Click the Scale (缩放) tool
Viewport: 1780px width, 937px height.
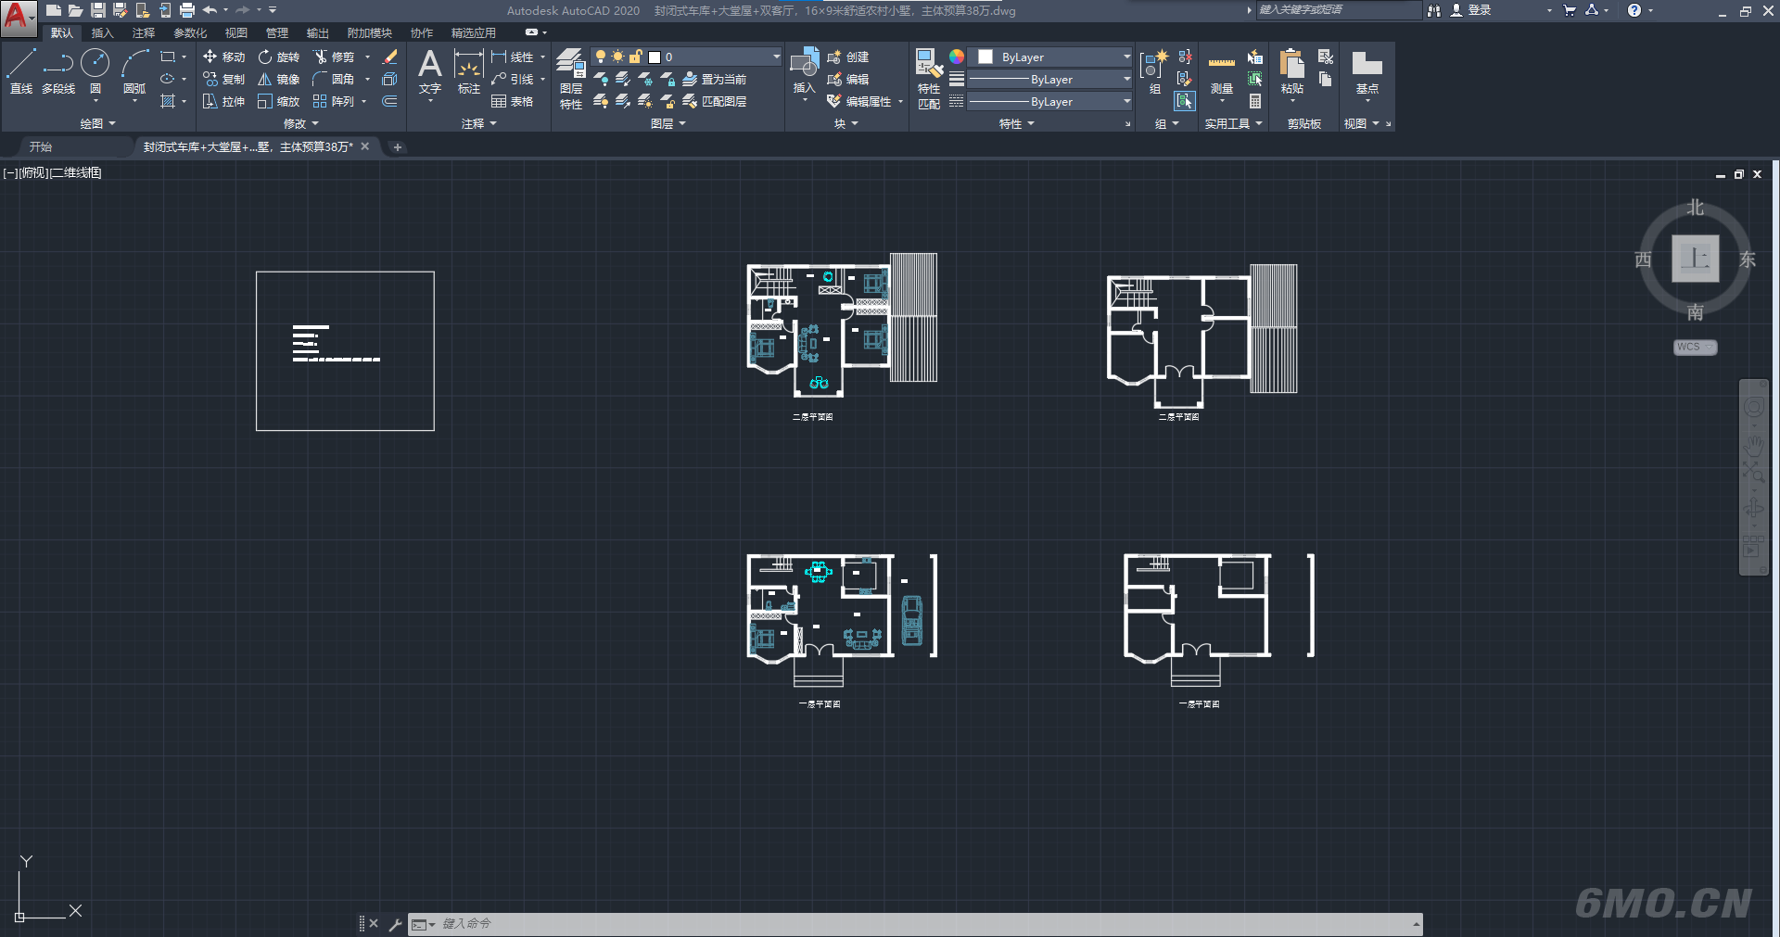click(279, 101)
